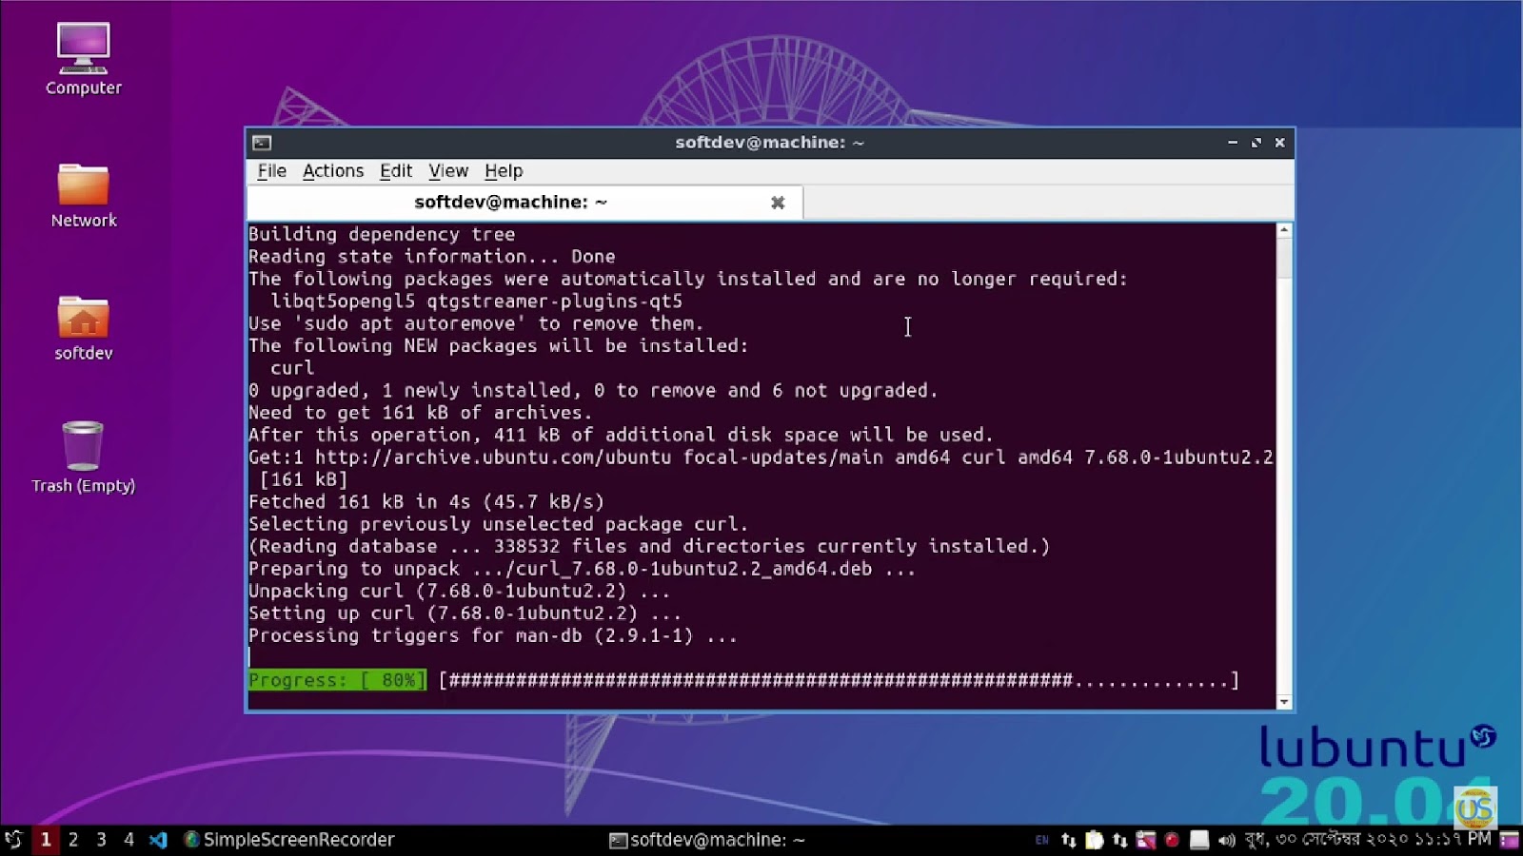1523x856 pixels.
Task: Open the File menu in the terminal
Action: tap(270, 170)
